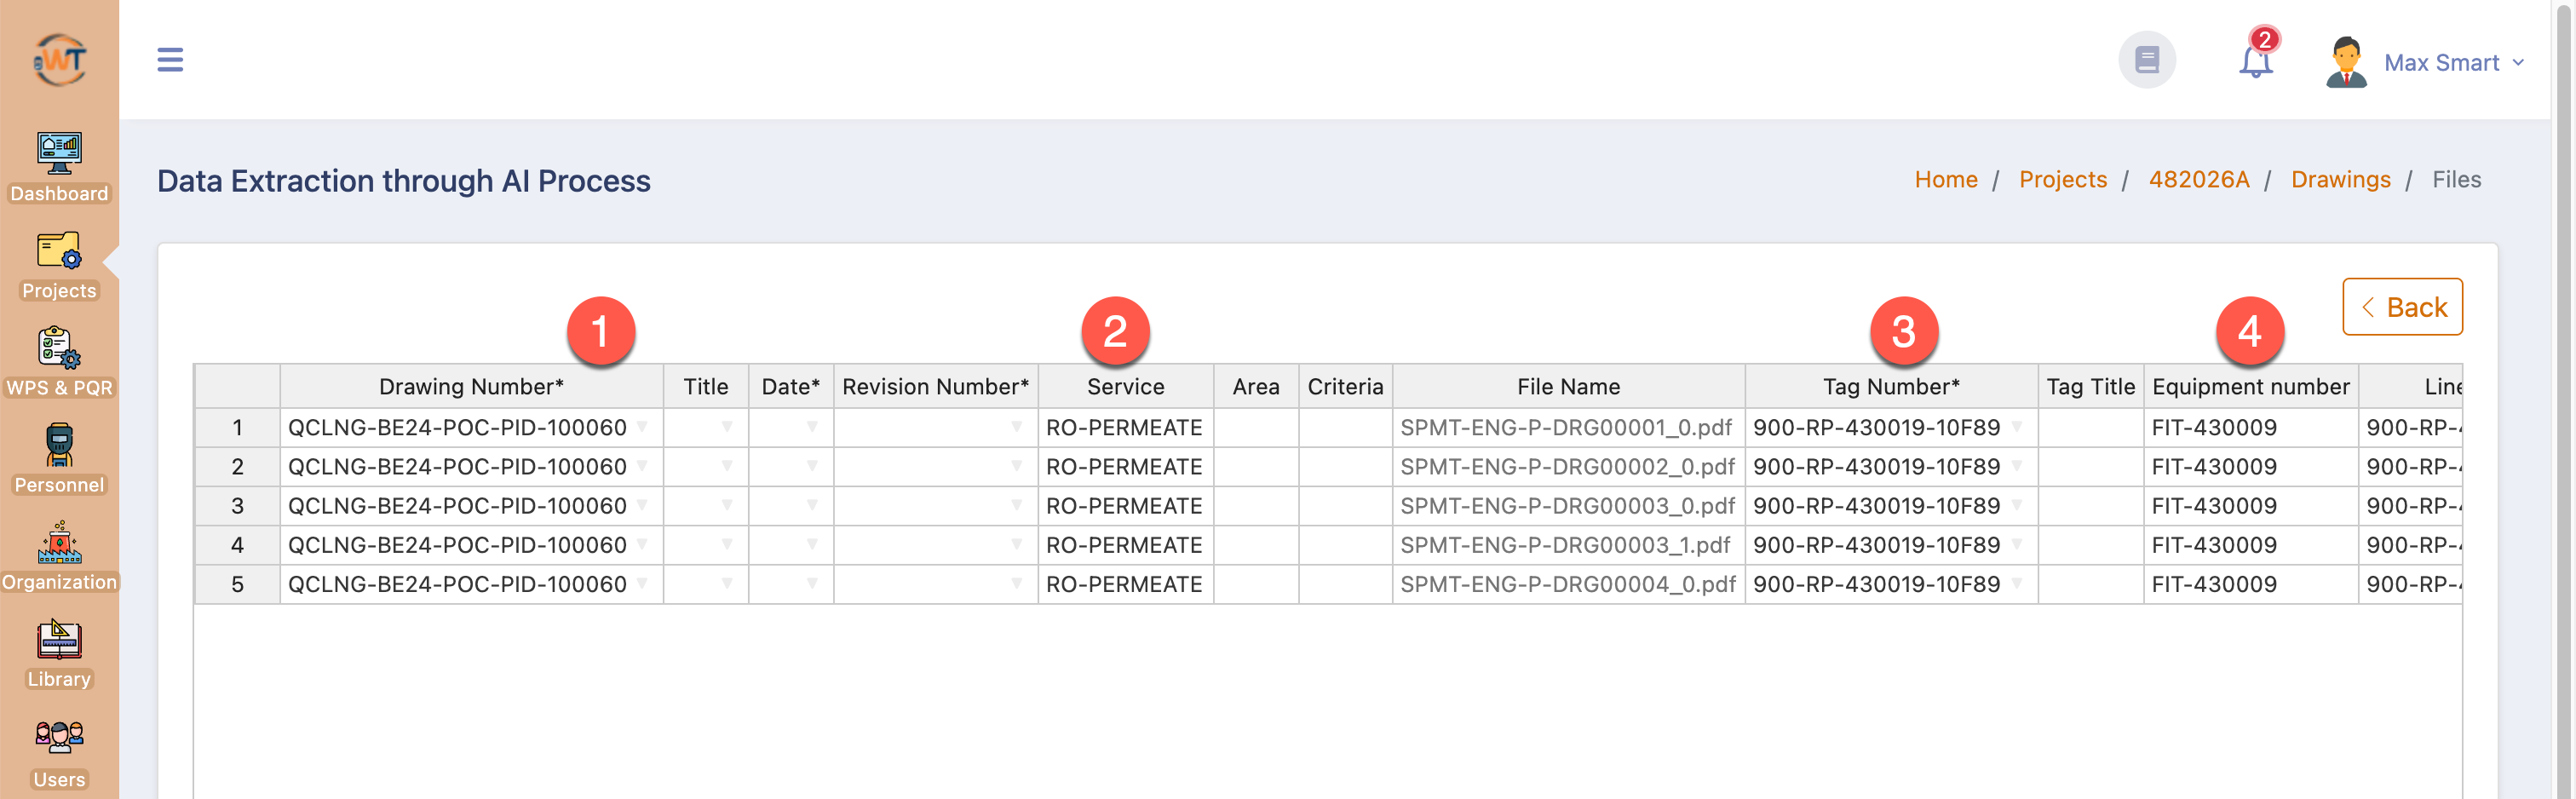
Task: Select the Drawing Number column header
Action: (x=471, y=386)
